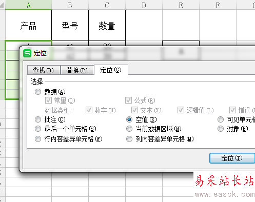Click the 定位(T) button

coord(232,158)
